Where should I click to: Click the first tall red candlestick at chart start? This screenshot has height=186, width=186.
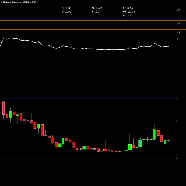(3, 108)
